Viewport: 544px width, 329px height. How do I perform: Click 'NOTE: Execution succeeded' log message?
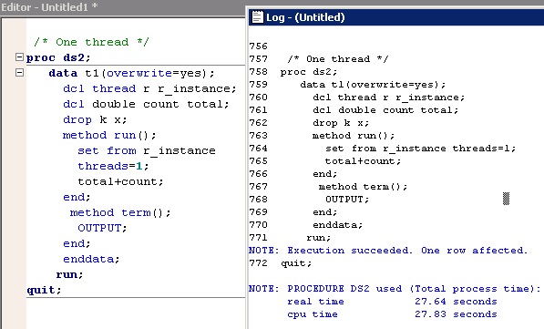pyautogui.click(x=388, y=251)
